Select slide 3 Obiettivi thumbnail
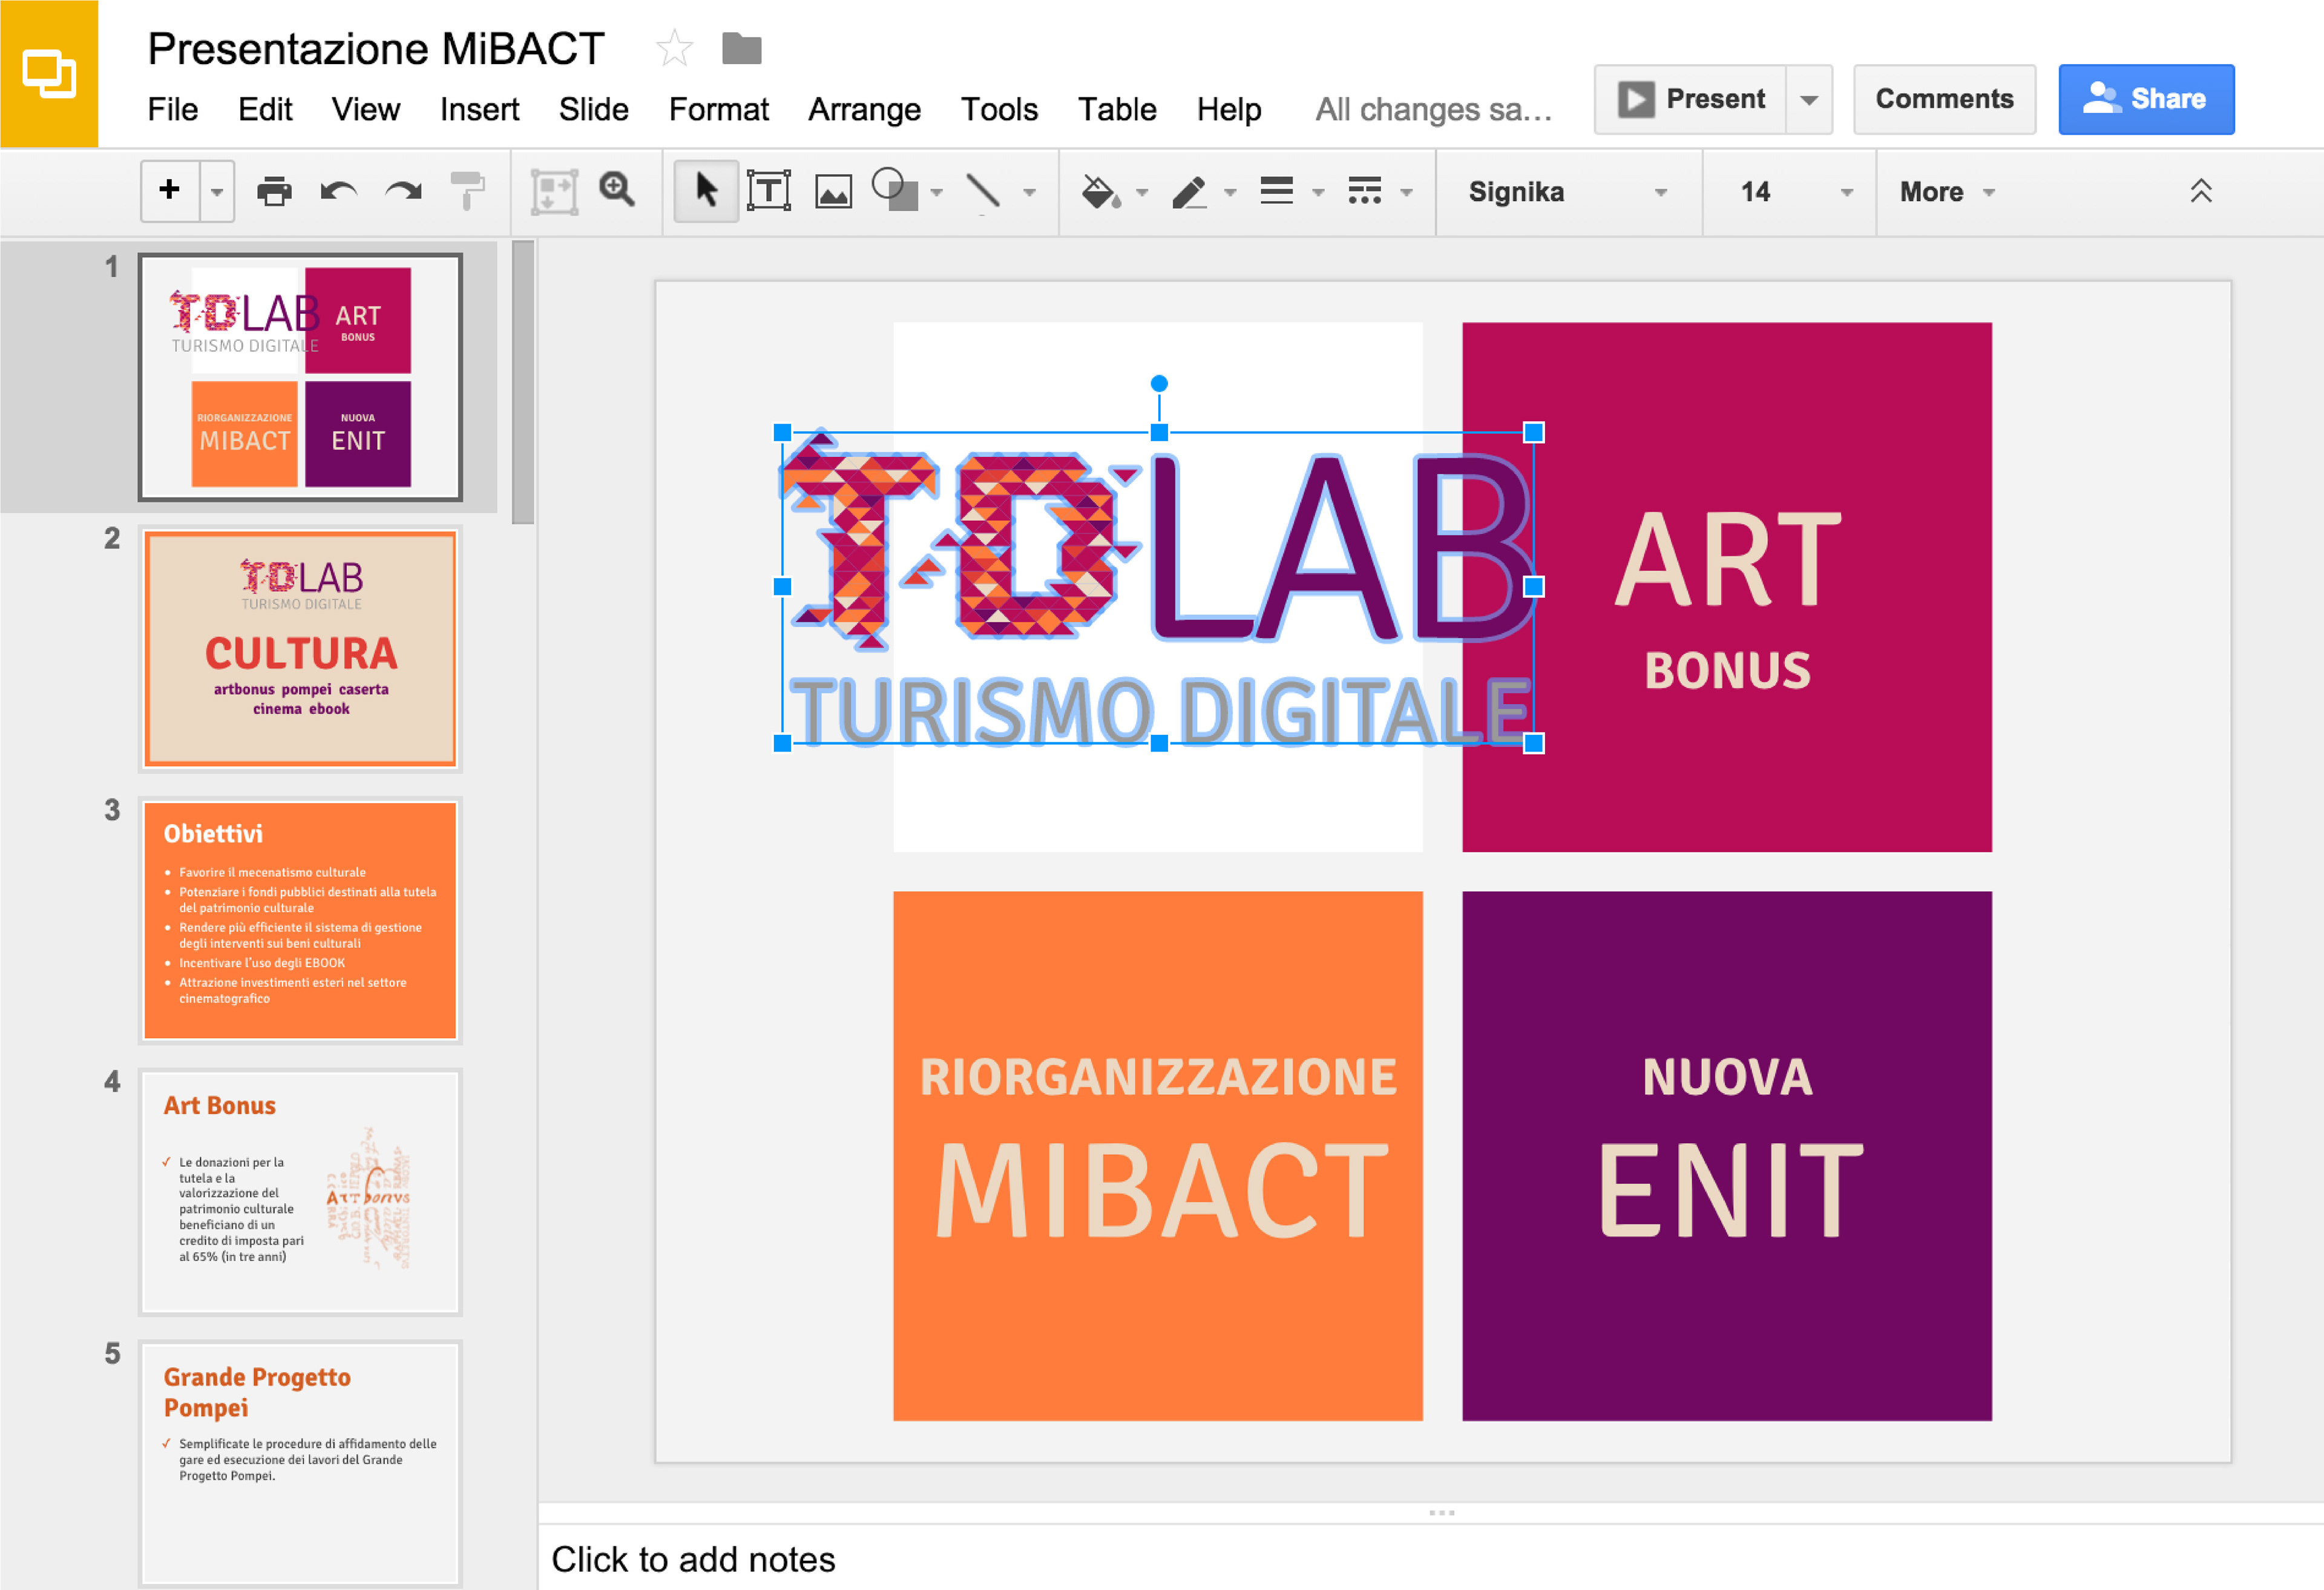 [300, 920]
